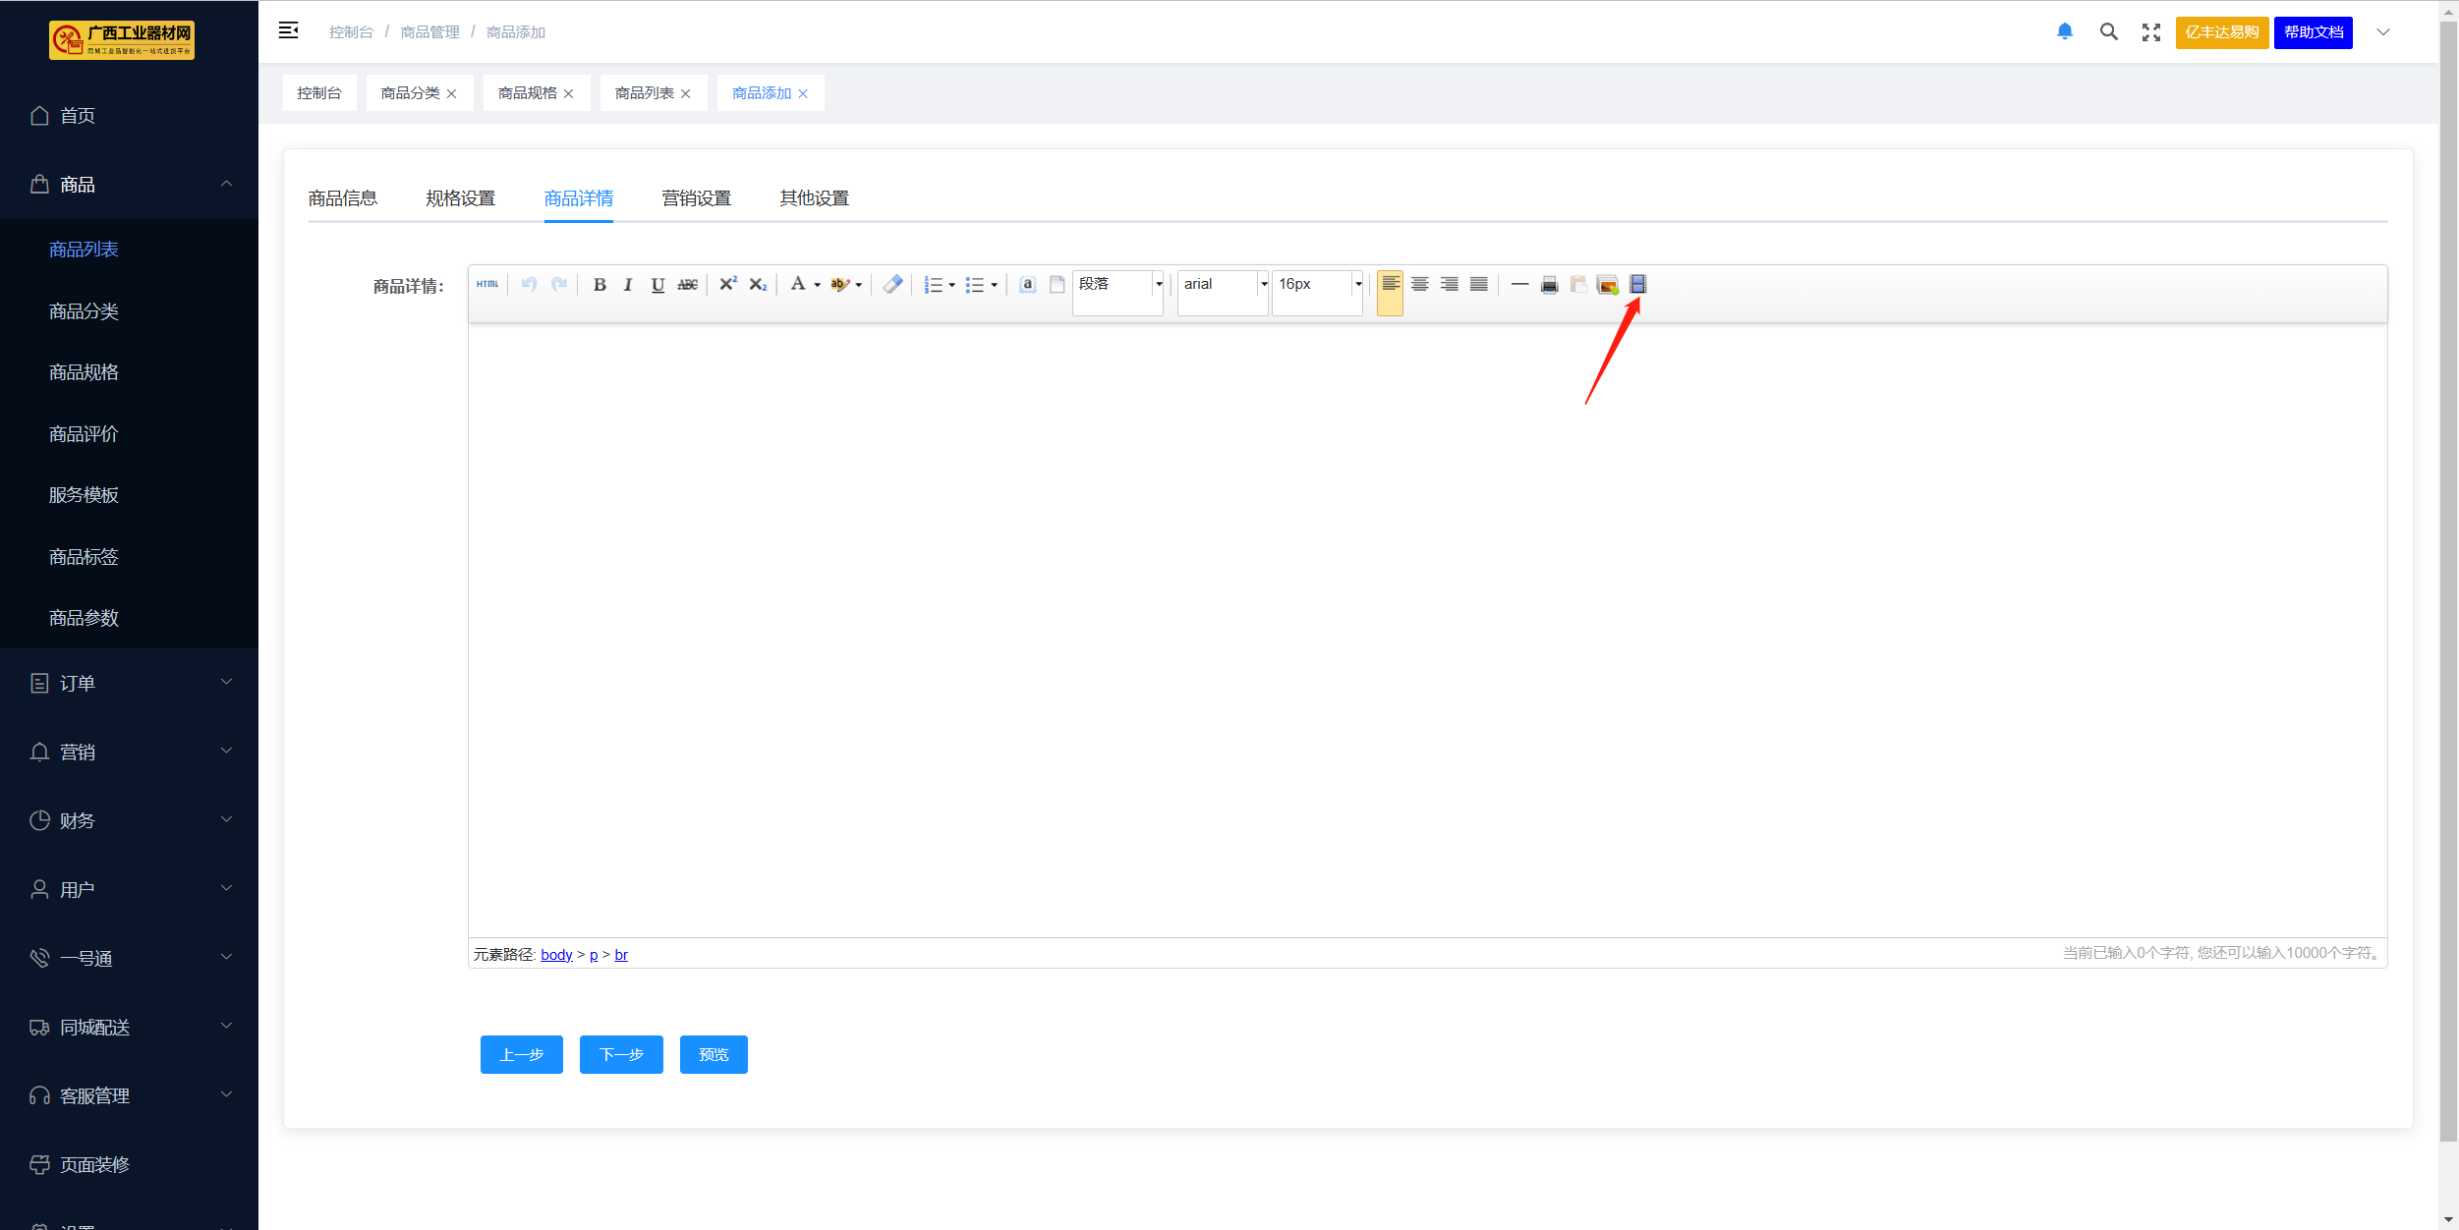
Task: Close the 商品规格 page tab
Action: (568, 93)
